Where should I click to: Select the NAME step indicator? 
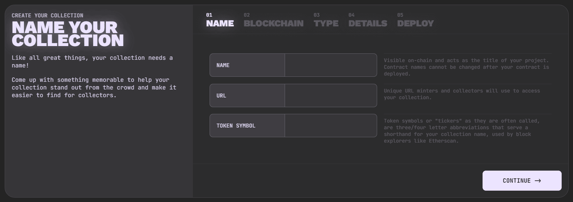220,23
